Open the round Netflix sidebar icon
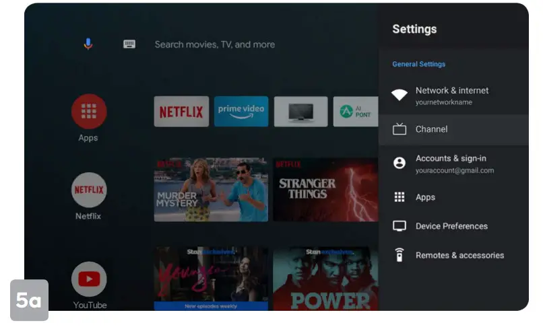 tap(89, 190)
